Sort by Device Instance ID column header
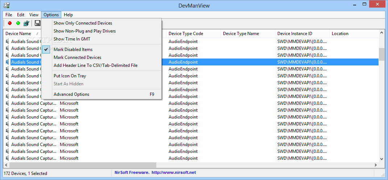The image size is (388, 180). tap(302, 34)
